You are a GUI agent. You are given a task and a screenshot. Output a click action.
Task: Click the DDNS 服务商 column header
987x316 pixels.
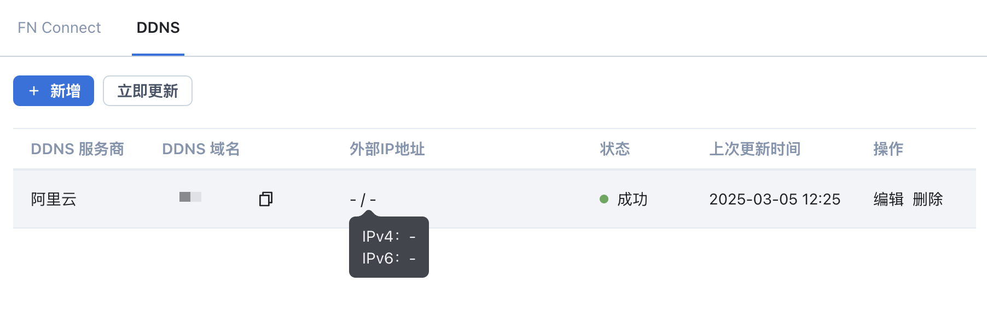[78, 149]
